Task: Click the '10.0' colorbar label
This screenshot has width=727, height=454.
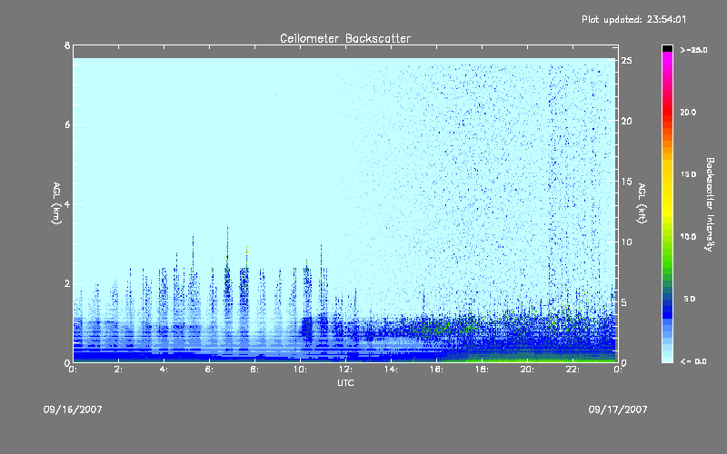Action: click(x=688, y=237)
